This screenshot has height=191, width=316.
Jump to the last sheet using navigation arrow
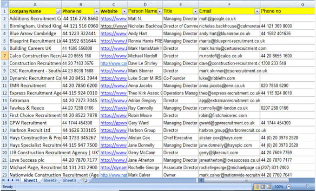click(18, 180)
